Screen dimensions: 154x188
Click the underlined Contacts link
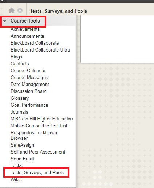click(x=20, y=64)
